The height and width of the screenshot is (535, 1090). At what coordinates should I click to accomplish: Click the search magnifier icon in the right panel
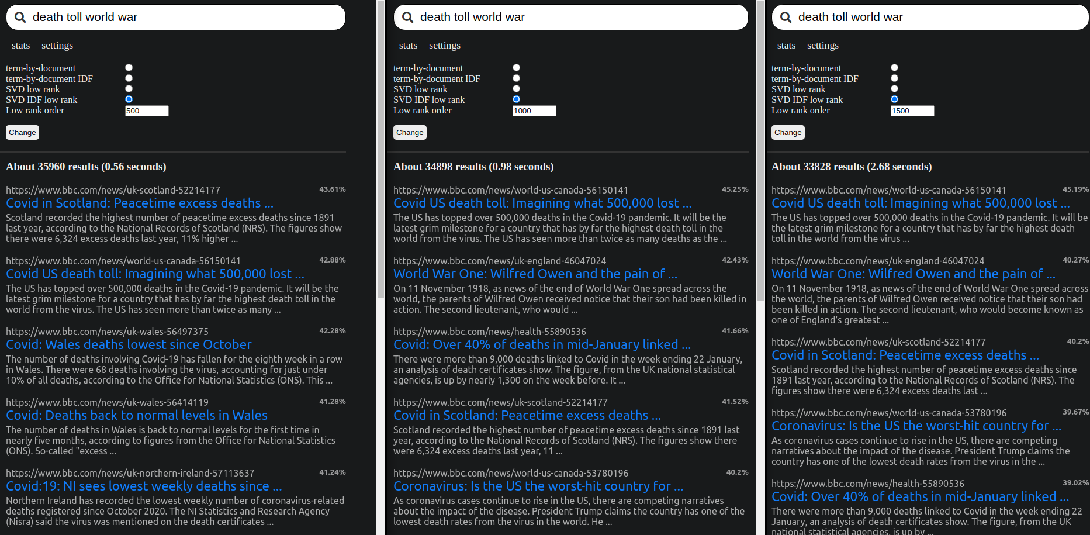(786, 18)
